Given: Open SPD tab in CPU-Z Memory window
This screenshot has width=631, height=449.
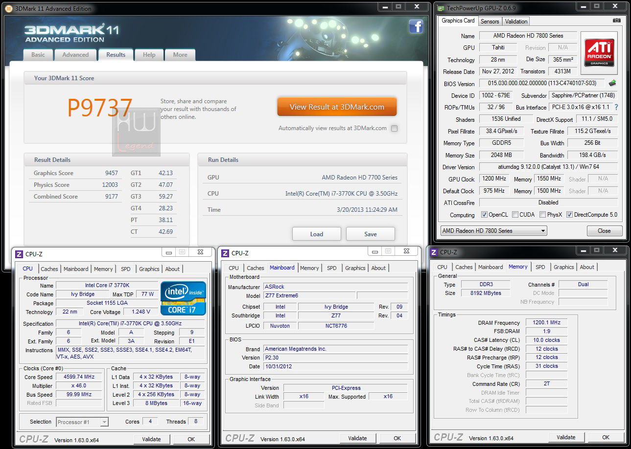Looking at the screenshot, I should tap(540, 267).
